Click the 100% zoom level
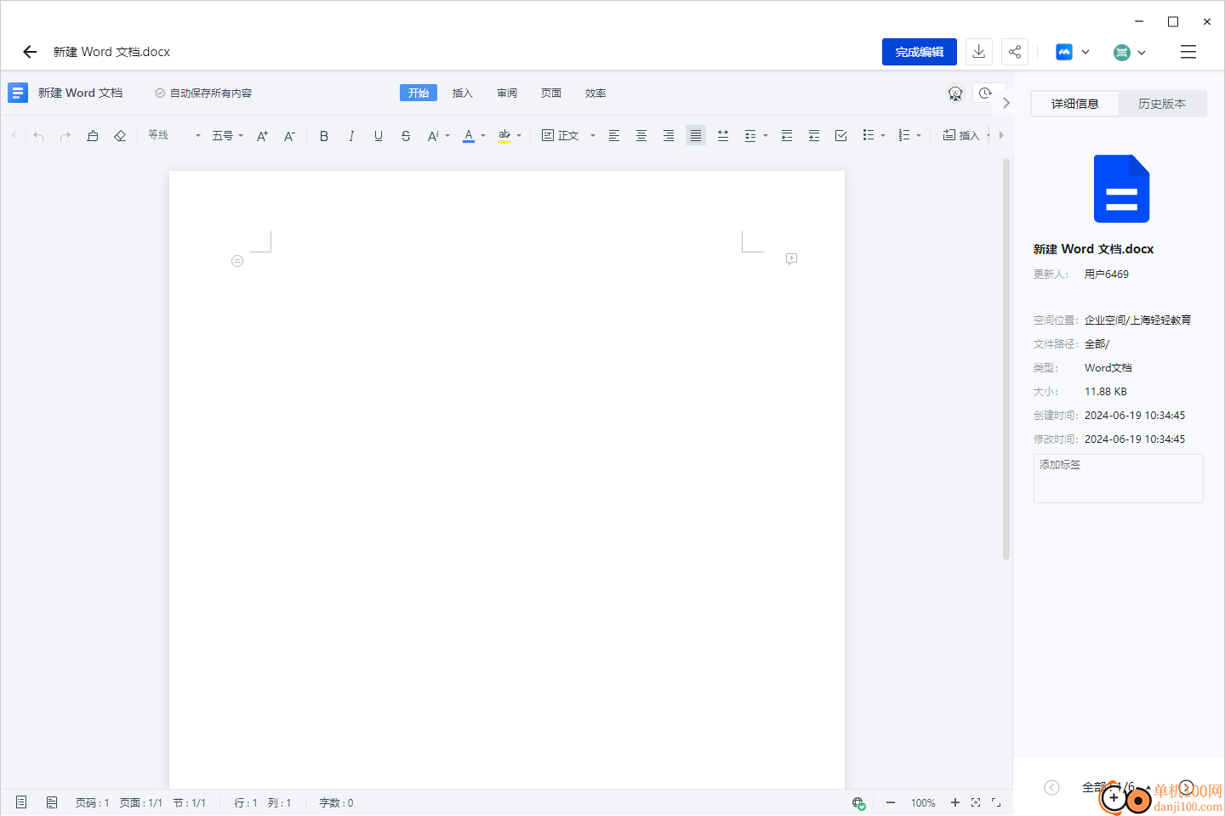This screenshot has height=816, width=1225. coord(923,803)
